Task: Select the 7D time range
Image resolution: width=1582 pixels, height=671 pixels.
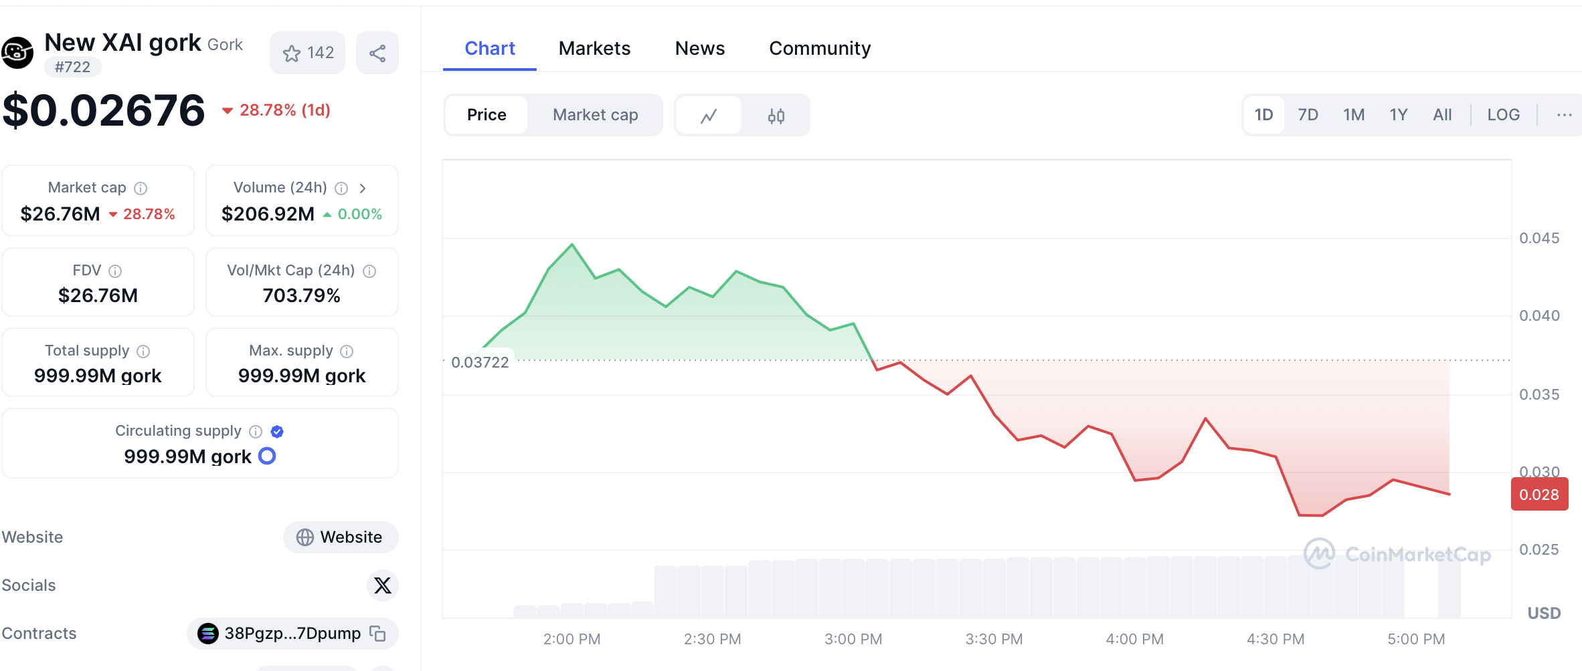Action: (1308, 115)
